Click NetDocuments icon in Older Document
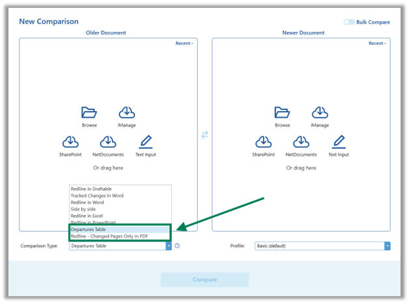This screenshot has height=304, width=409. click(x=108, y=142)
